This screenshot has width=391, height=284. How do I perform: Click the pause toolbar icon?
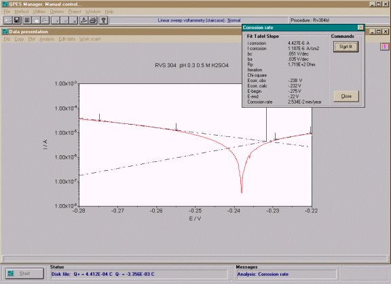pos(65,20)
